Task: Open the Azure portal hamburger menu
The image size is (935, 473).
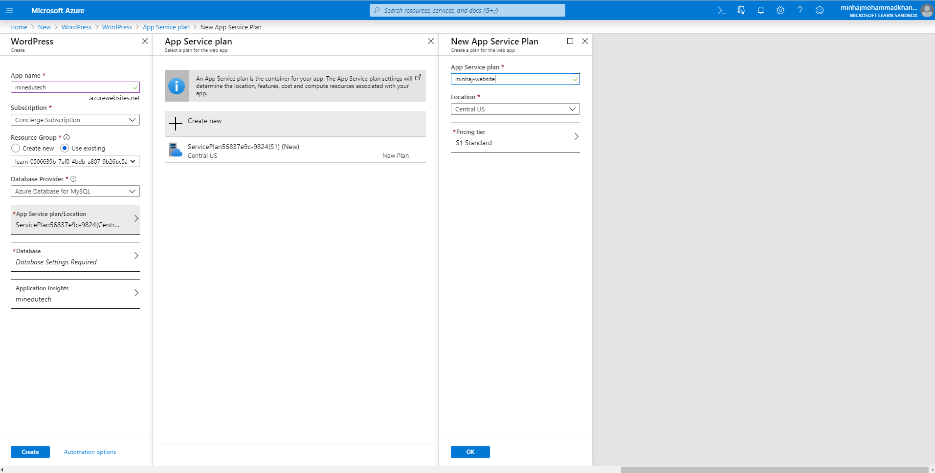Action: (10, 10)
